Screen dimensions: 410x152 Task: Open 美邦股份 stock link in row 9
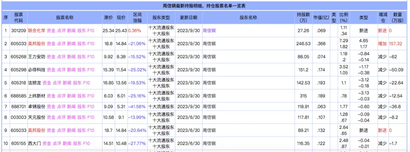tap(36, 130)
